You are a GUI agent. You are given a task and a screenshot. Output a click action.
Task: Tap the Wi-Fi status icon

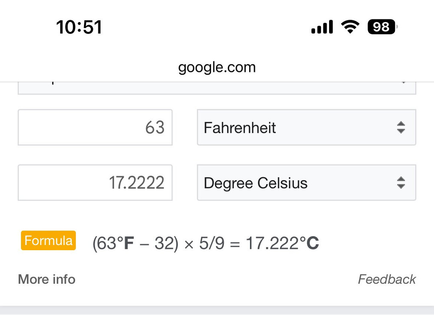click(350, 27)
